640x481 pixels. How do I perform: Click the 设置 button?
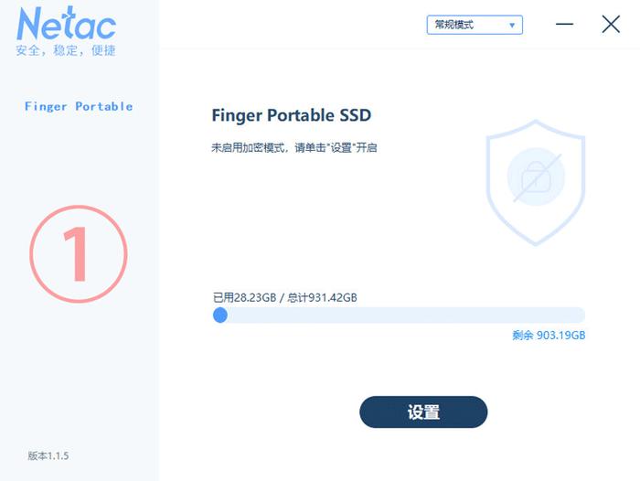423,412
